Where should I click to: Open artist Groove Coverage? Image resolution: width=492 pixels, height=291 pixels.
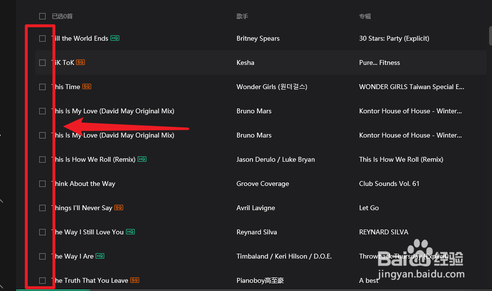(x=263, y=184)
